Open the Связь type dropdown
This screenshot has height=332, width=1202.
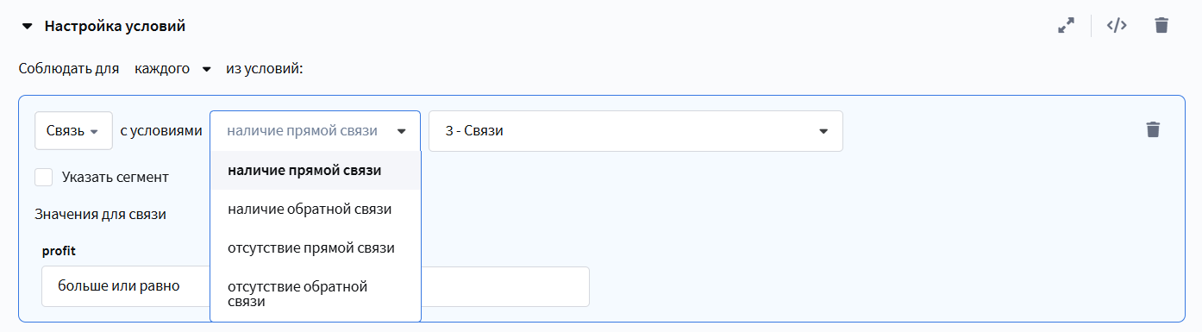pos(73,131)
